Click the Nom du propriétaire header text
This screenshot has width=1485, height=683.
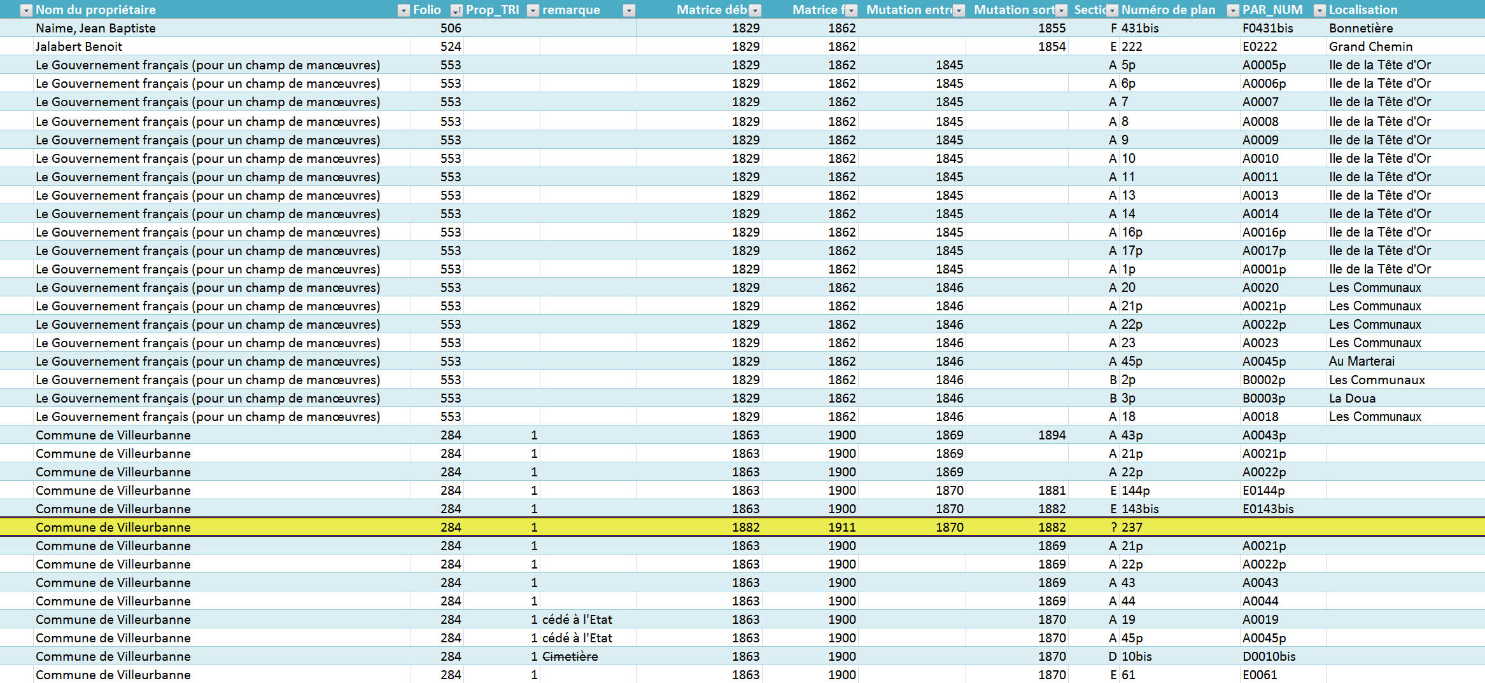[95, 10]
